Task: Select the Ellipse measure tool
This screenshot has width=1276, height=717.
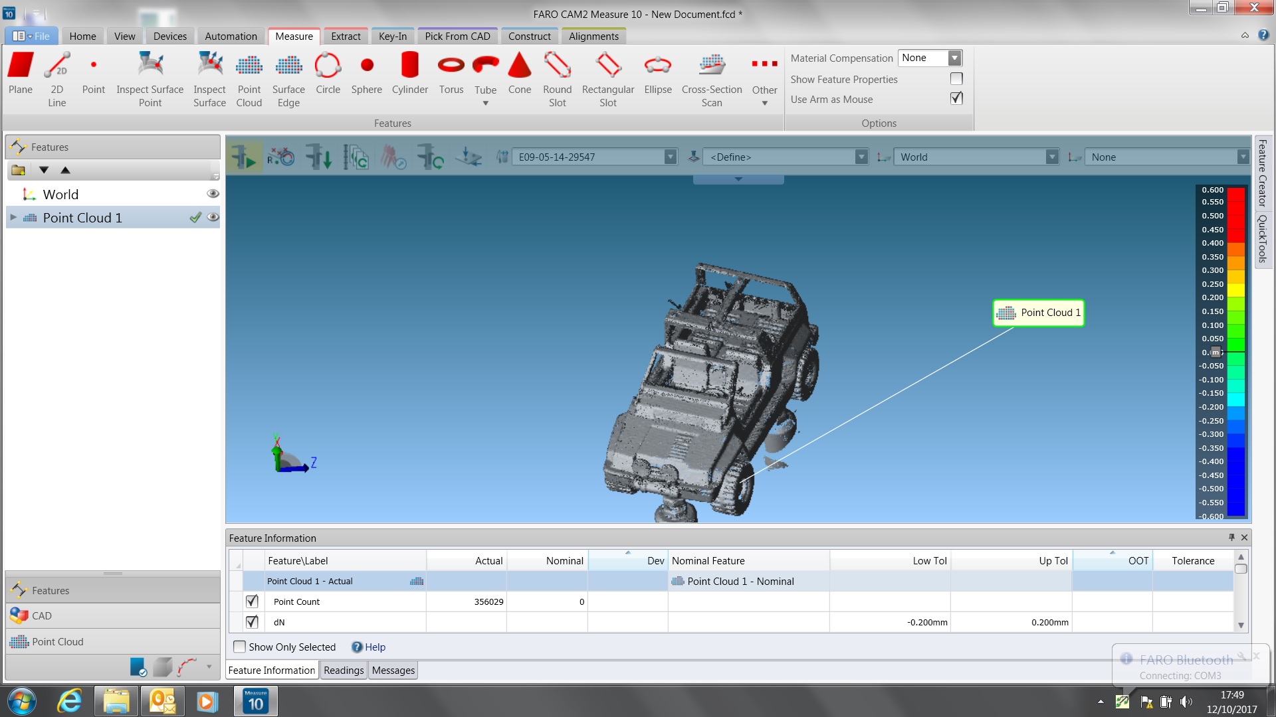Action: (658, 74)
